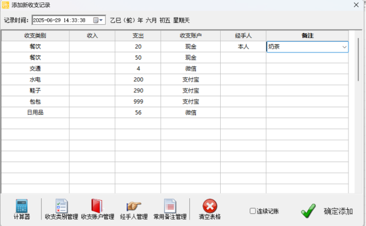Click 现金 account in the 20 row
This screenshot has width=366, height=226.
tap(191, 46)
